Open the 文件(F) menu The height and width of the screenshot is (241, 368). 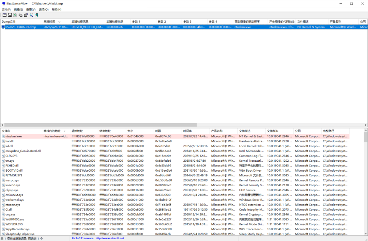[x=6, y=9]
